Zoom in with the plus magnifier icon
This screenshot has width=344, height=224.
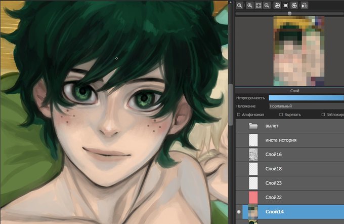tap(250, 6)
